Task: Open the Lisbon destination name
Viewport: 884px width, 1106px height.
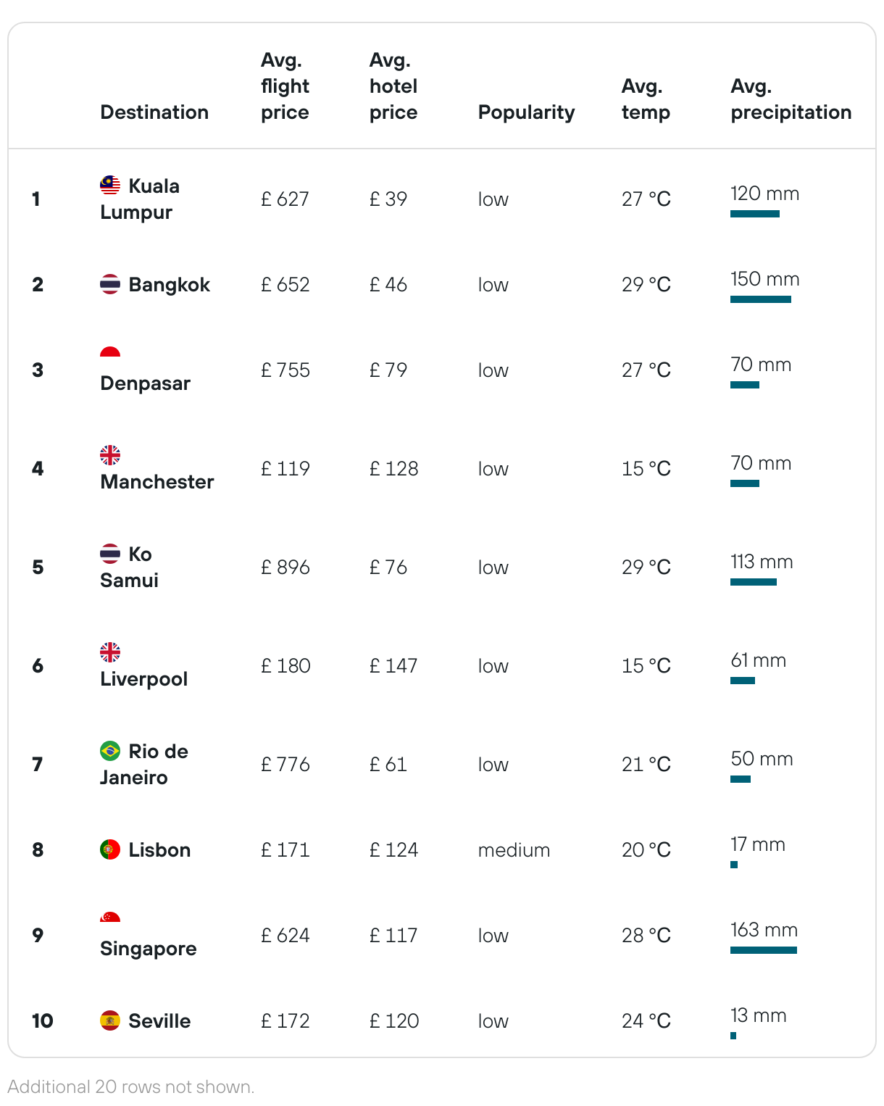Action: (159, 849)
